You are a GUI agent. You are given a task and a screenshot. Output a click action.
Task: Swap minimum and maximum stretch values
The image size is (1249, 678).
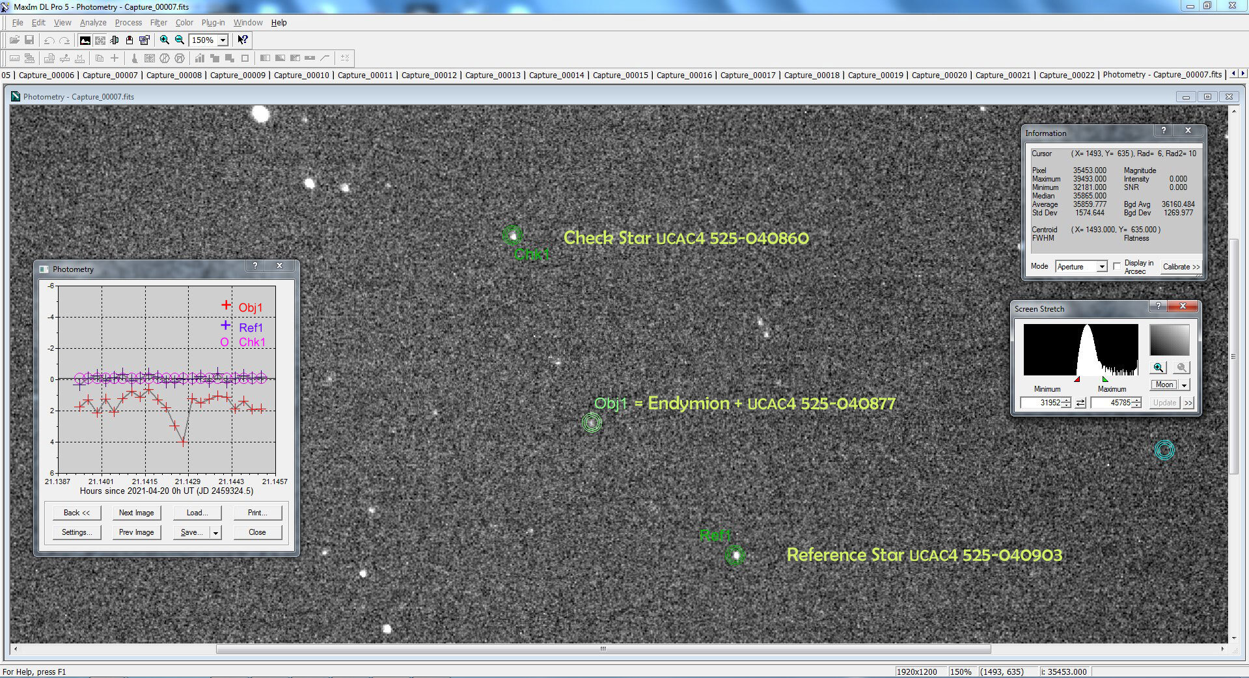coord(1080,403)
